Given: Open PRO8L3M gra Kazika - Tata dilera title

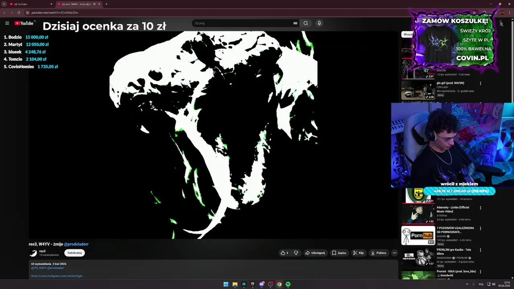Looking at the screenshot, I should pos(454,251).
